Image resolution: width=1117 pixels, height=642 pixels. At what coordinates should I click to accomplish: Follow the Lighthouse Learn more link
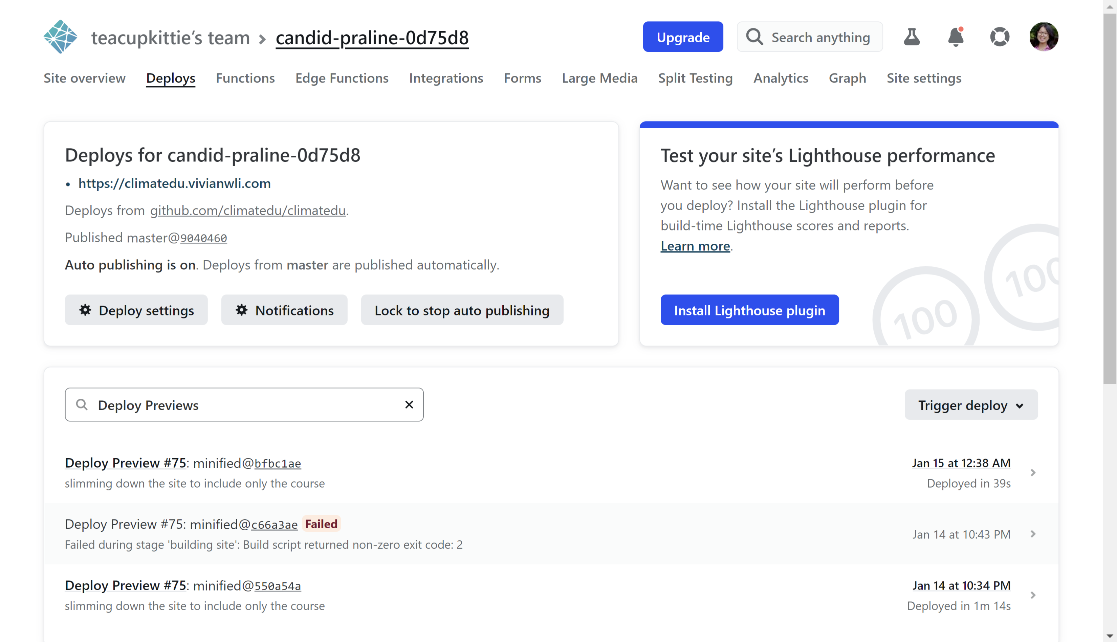pyautogui.click(x=696, y=246)
